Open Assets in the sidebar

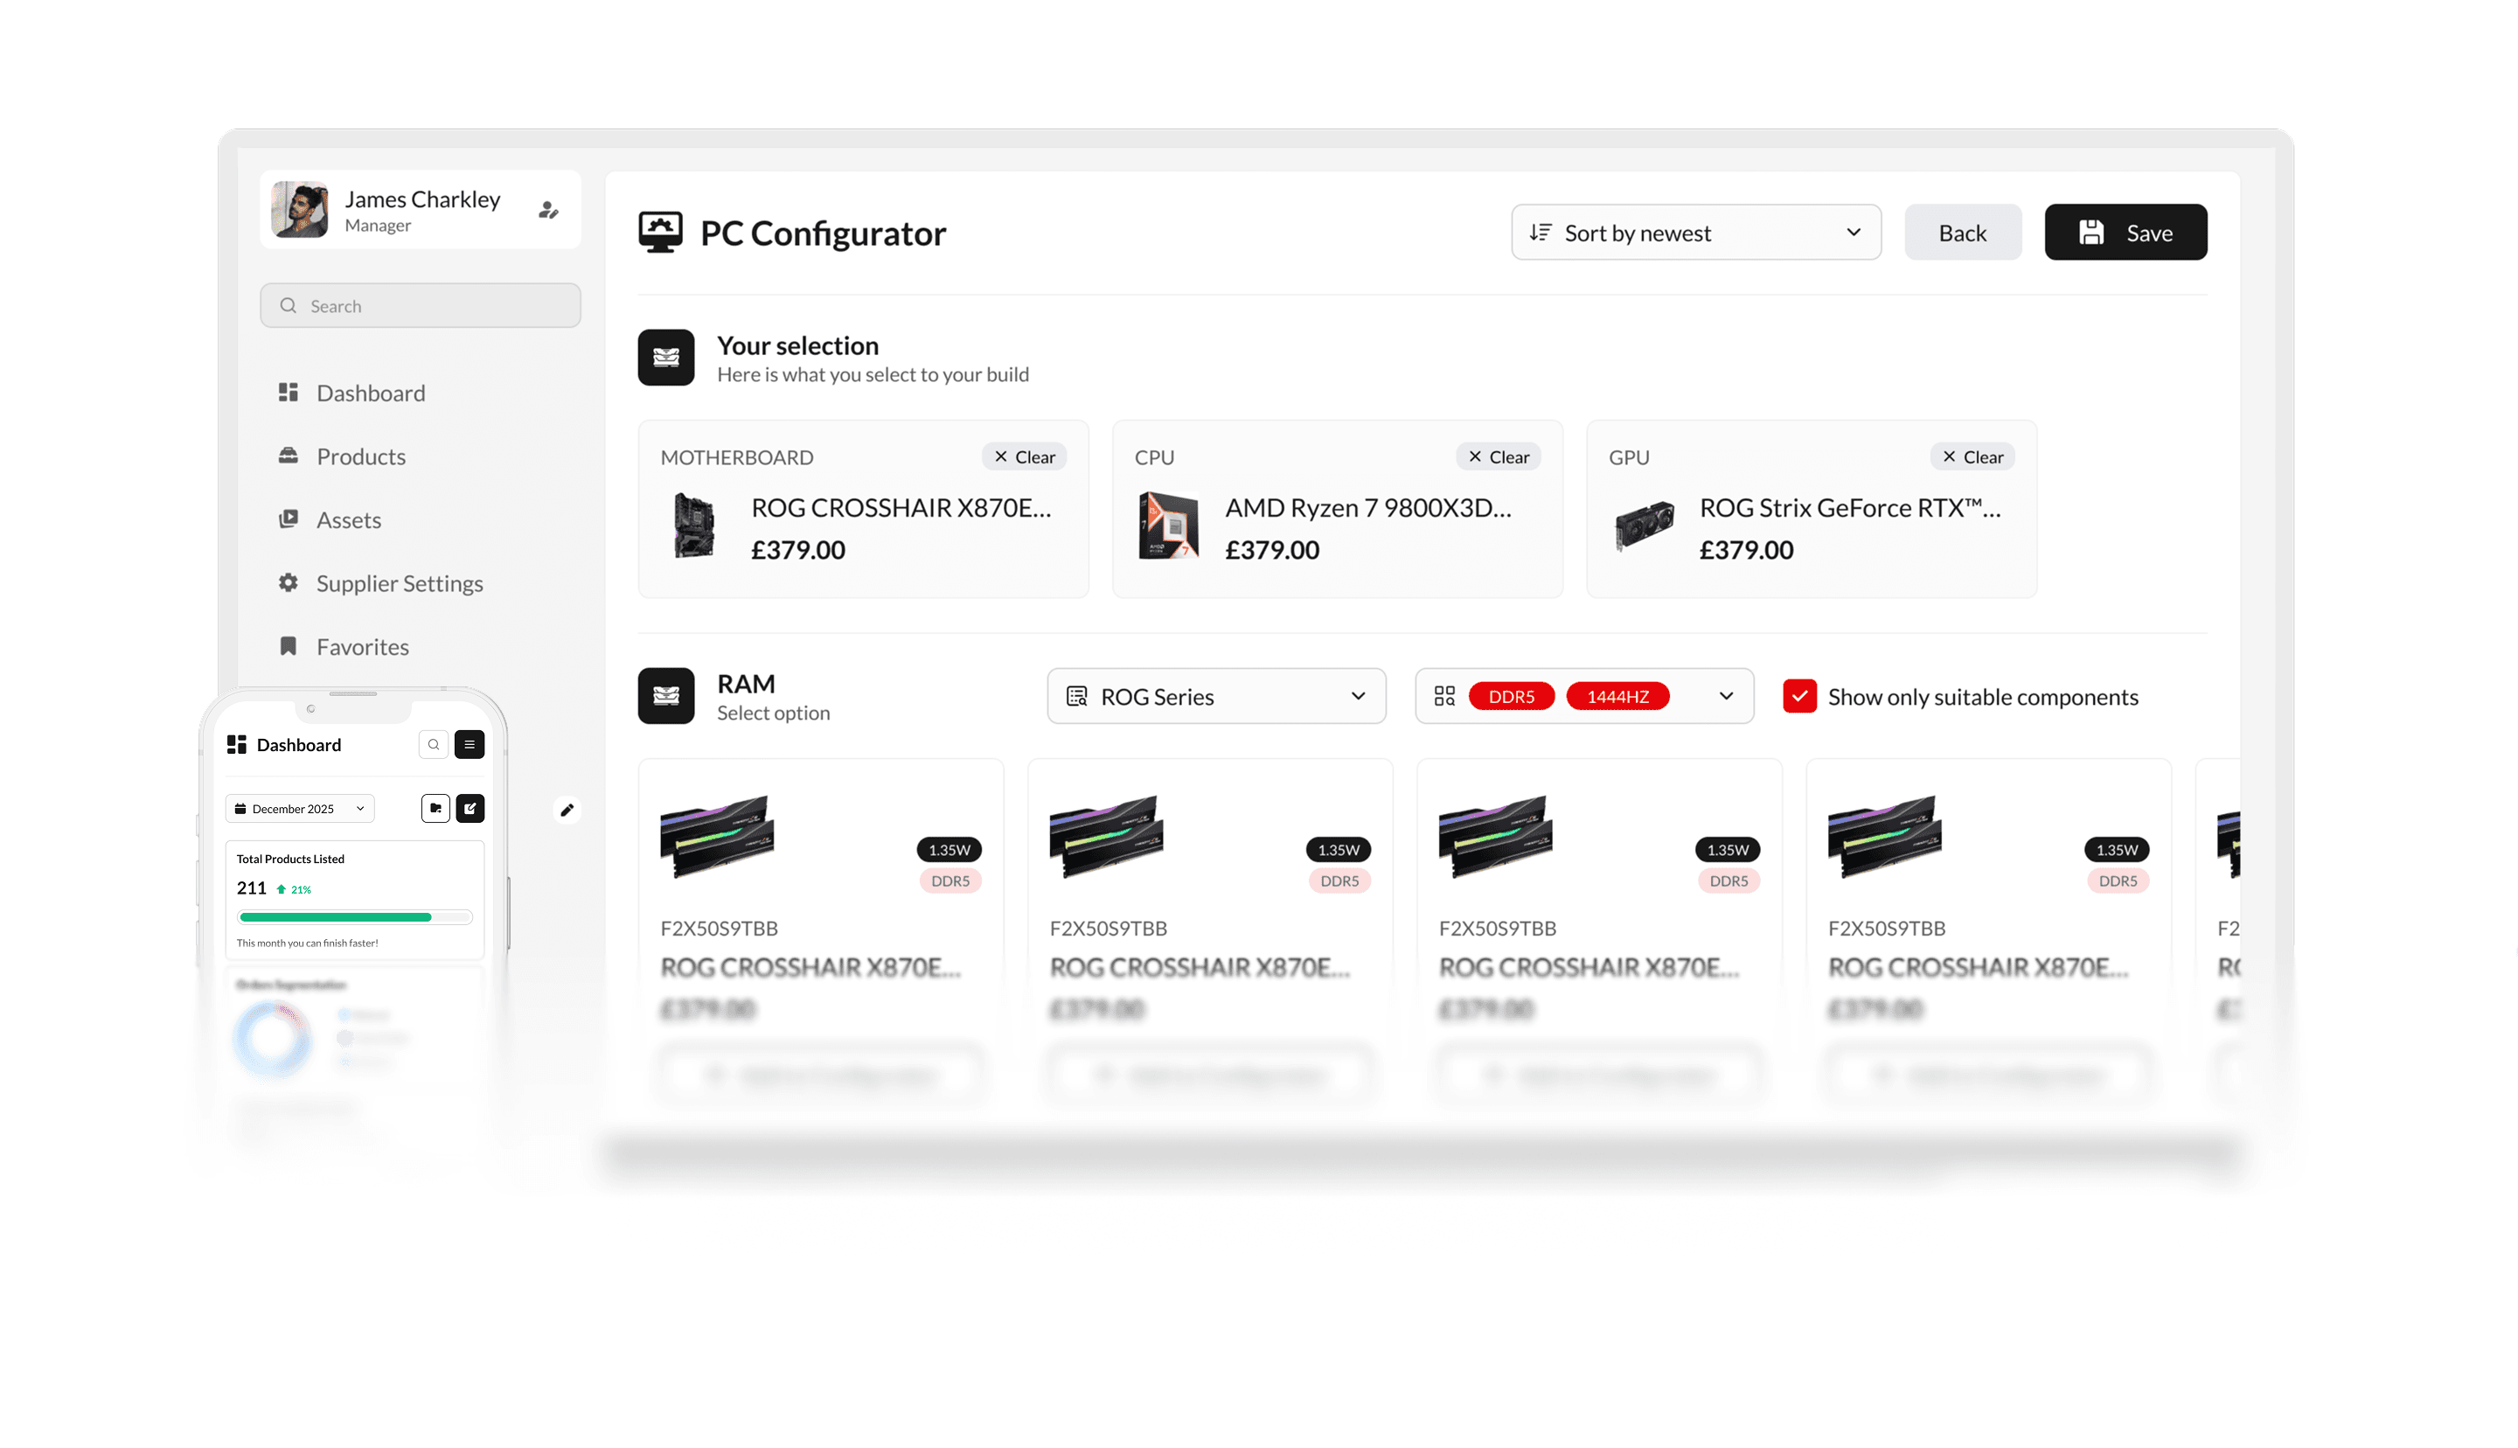(349, 520)
